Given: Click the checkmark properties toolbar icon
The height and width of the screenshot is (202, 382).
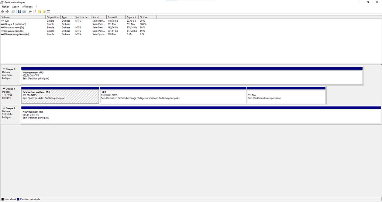Looking at the screenshot, I should [35, 12].
